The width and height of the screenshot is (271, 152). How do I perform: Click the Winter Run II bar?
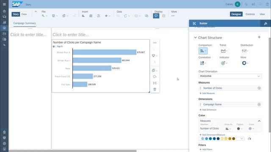pyautogui.click(x=105, y=52)
